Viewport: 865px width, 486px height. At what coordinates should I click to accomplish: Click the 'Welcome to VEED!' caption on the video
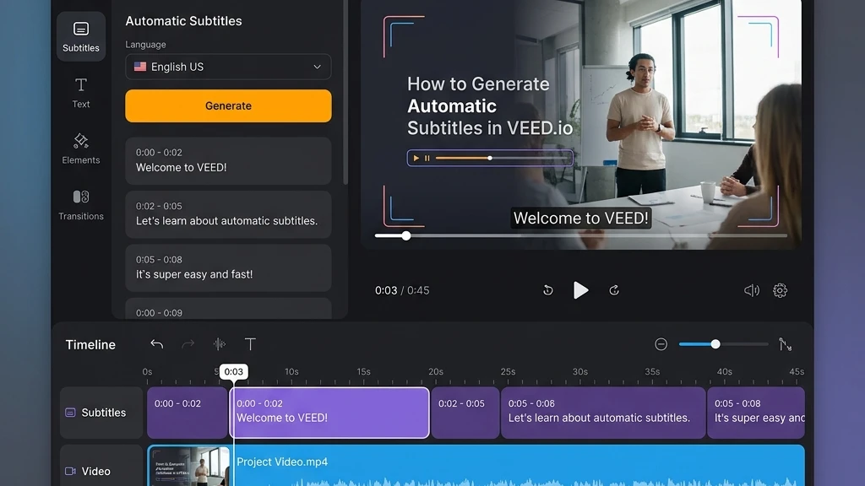[581, 218]
